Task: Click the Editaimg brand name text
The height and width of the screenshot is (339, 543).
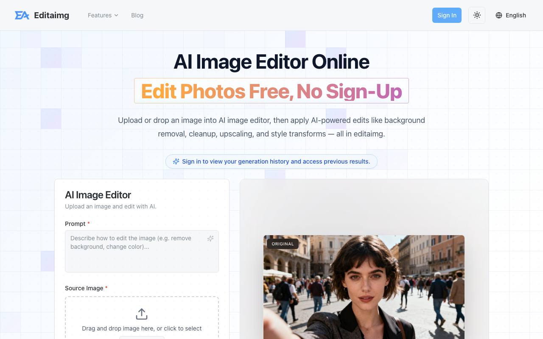Action: pos(51,15)
